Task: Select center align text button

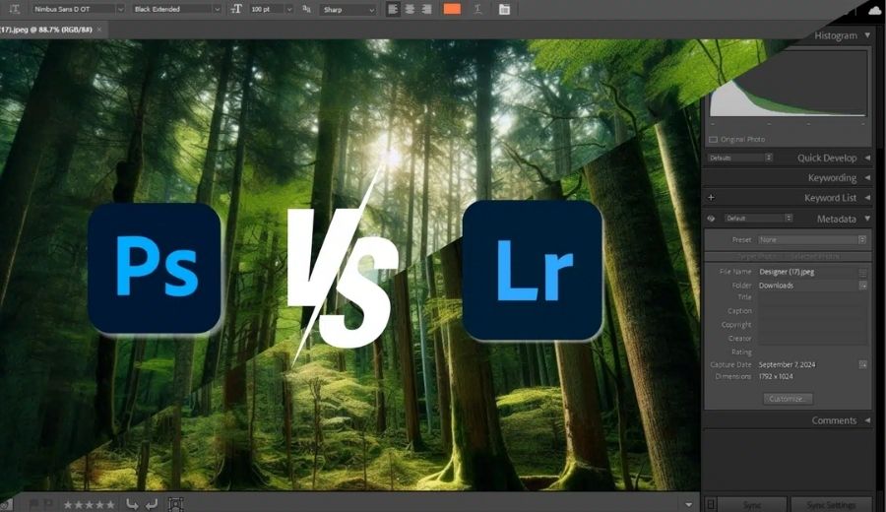Action: click(411, 9)
